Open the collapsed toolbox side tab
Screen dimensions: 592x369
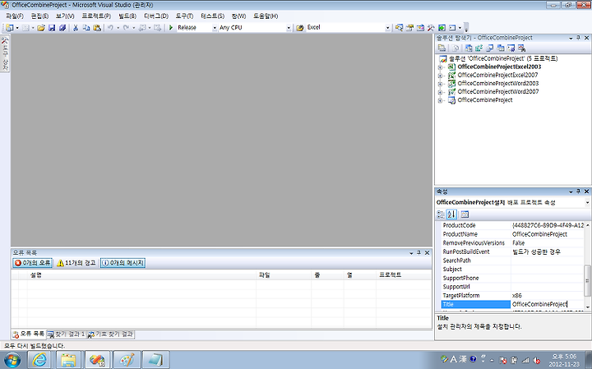pos(5,53)
